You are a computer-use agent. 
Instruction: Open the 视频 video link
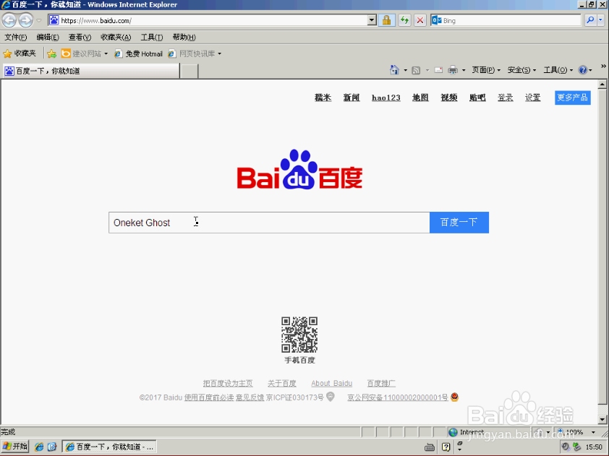[449, 98]
